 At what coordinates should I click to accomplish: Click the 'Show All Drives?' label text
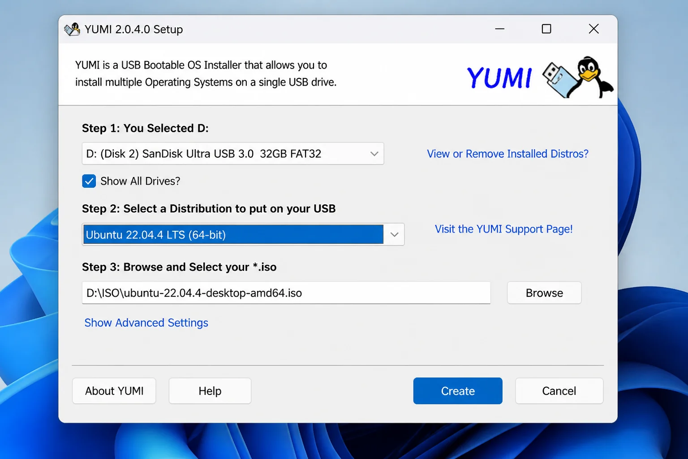pyautogui.click(x=140, y=181)
